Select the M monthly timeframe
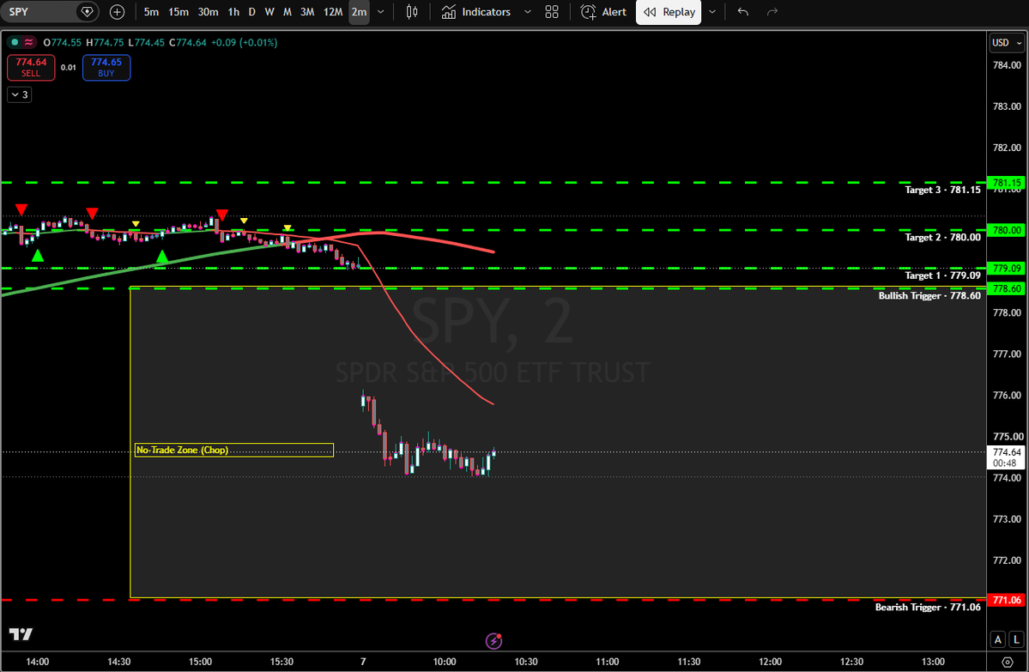 click(287, 12)
